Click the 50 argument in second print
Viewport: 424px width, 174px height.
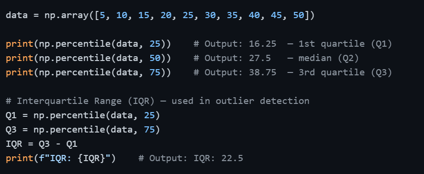pyautogui.click(x=155, y=58)
